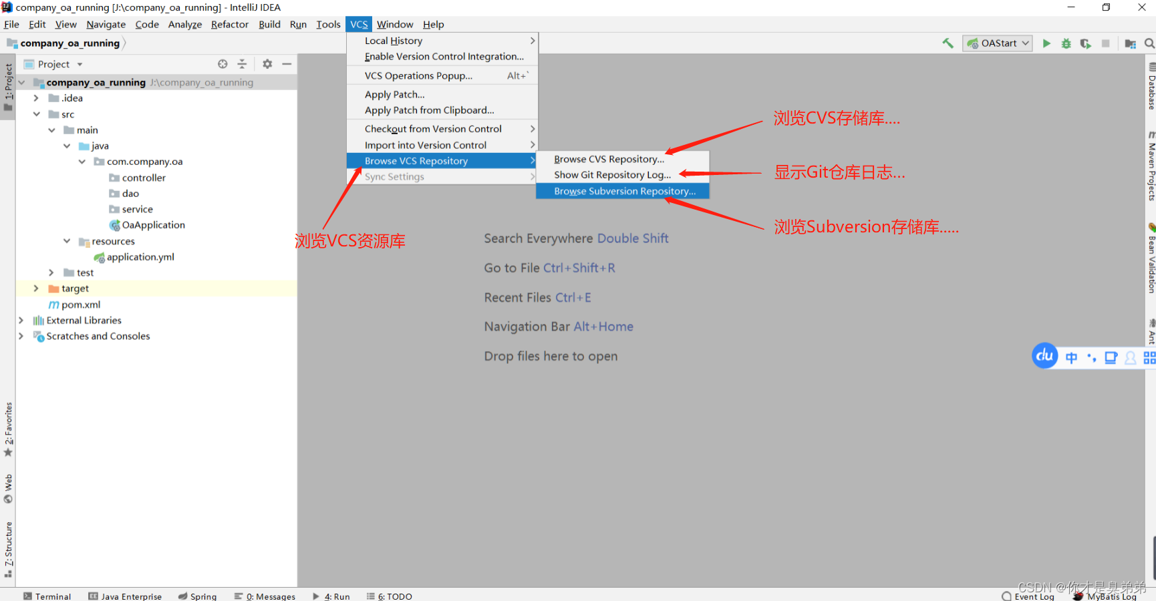Click the IME toolbox grid icon

point(1149,358)
